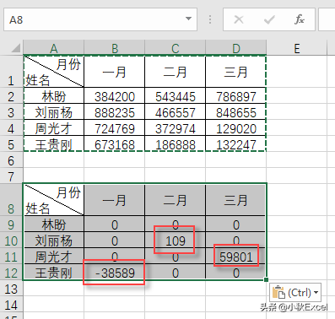This screenshot has height=319, width=335.
Task: Click cell with value 466557
Action: tap(176, 111)
